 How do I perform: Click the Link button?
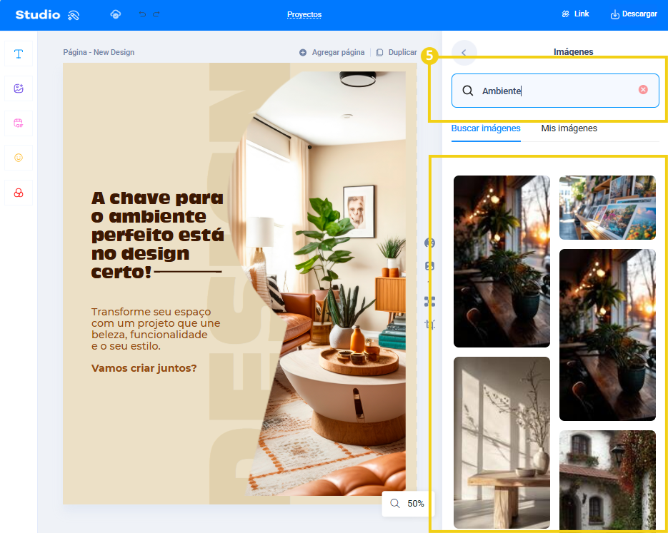pos(576,14)
